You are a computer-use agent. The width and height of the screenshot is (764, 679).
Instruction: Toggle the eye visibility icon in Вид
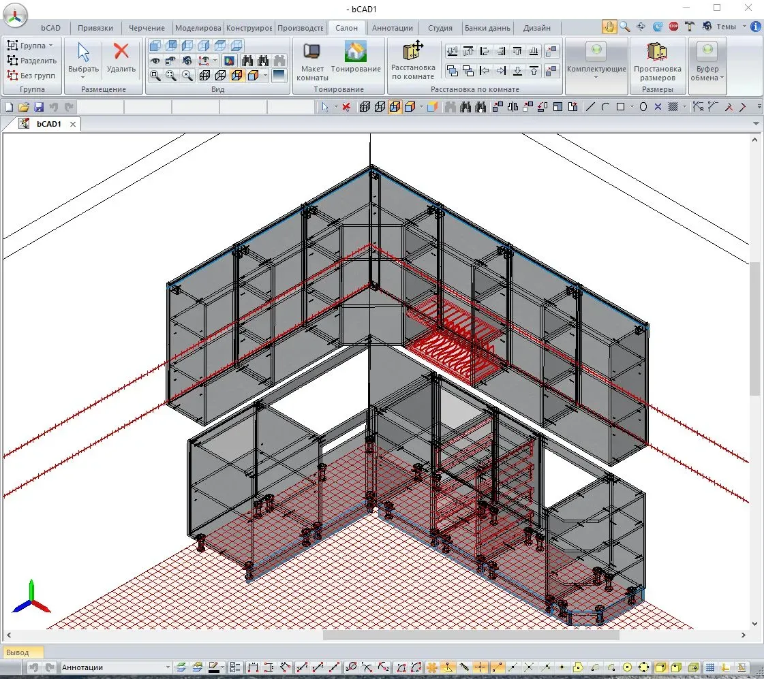[x=155, y=61]
